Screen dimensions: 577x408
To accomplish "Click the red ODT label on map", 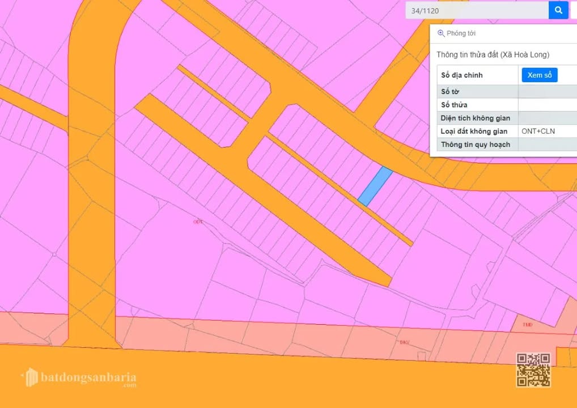I will tap(198, 222).
